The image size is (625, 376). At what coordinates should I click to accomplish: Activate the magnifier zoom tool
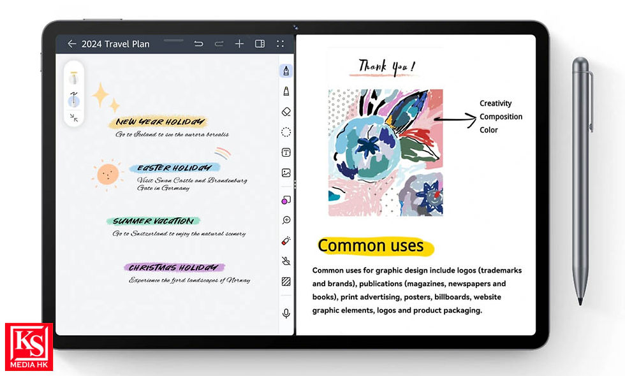(286, 221)
